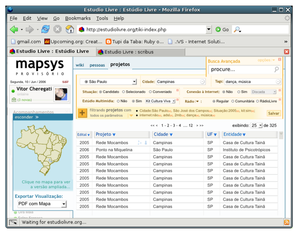
Task: Go to the Home page icon
Action: tap(70, 29)
